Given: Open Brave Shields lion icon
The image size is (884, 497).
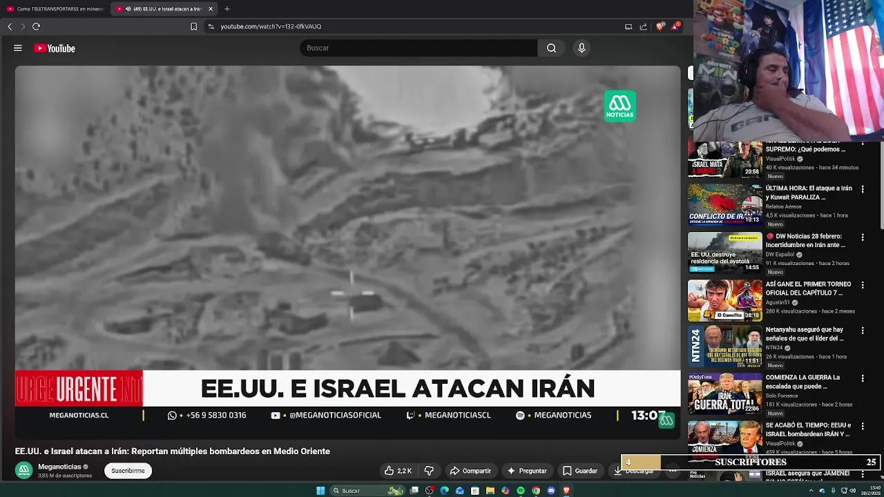Looking at the screenshot, I should click(x=660, y=26).
